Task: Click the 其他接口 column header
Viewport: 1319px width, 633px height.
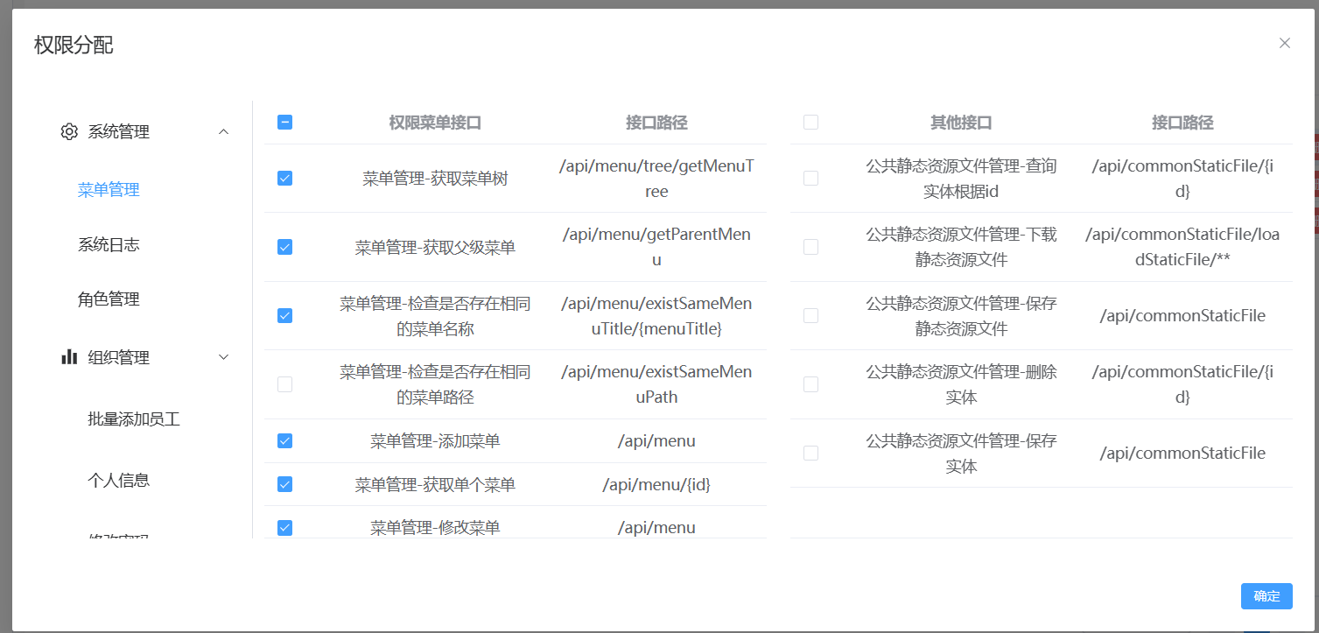Action: (x=961, y=123)
